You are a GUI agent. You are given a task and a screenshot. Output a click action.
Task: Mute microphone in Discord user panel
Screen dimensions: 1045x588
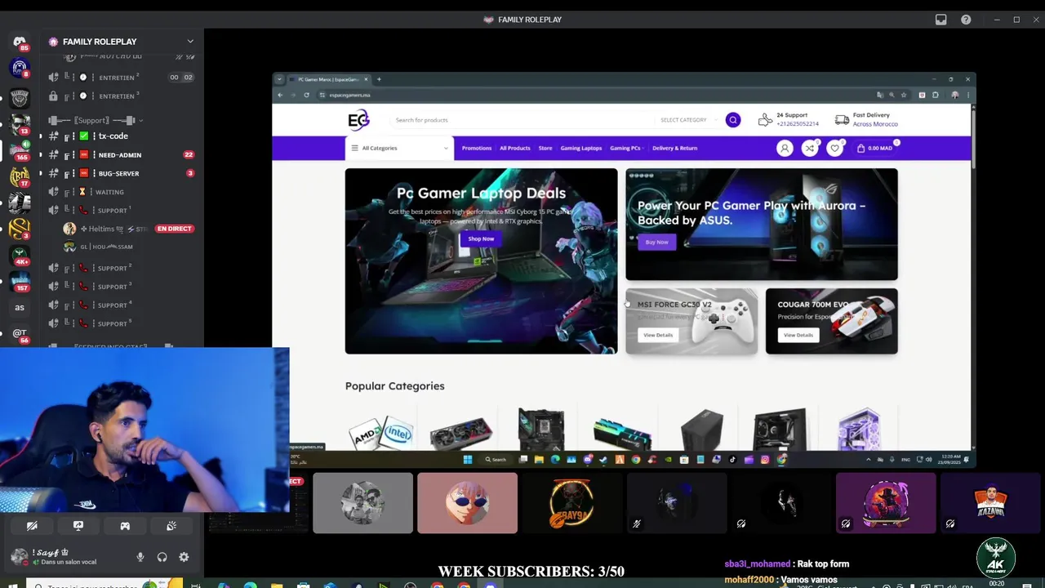click(140, 557)
